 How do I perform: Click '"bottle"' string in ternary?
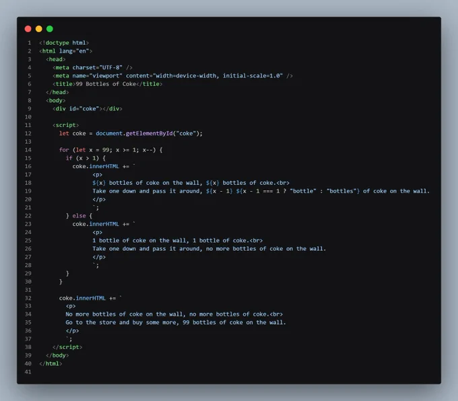pyautogui.click(x=303, y=191)
